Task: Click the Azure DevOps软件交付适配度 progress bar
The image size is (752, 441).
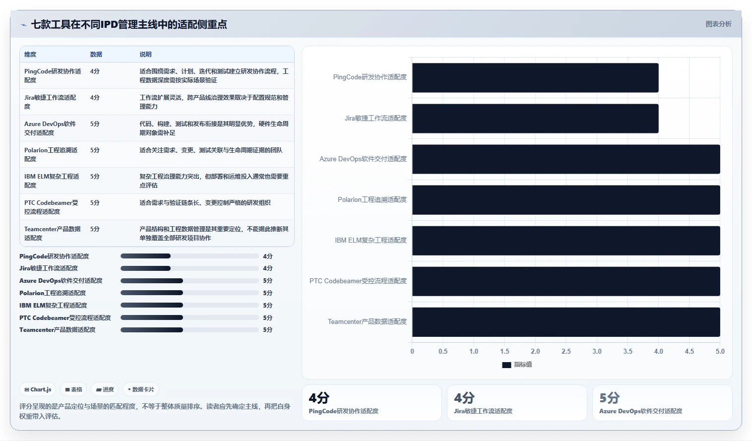Action: pos(189,280)
